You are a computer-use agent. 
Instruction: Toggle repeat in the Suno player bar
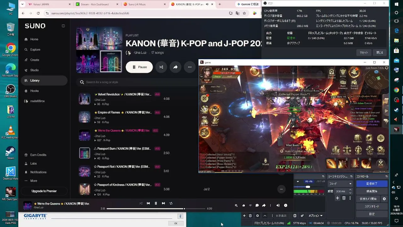pyautogui.click(x=171, y=203)
